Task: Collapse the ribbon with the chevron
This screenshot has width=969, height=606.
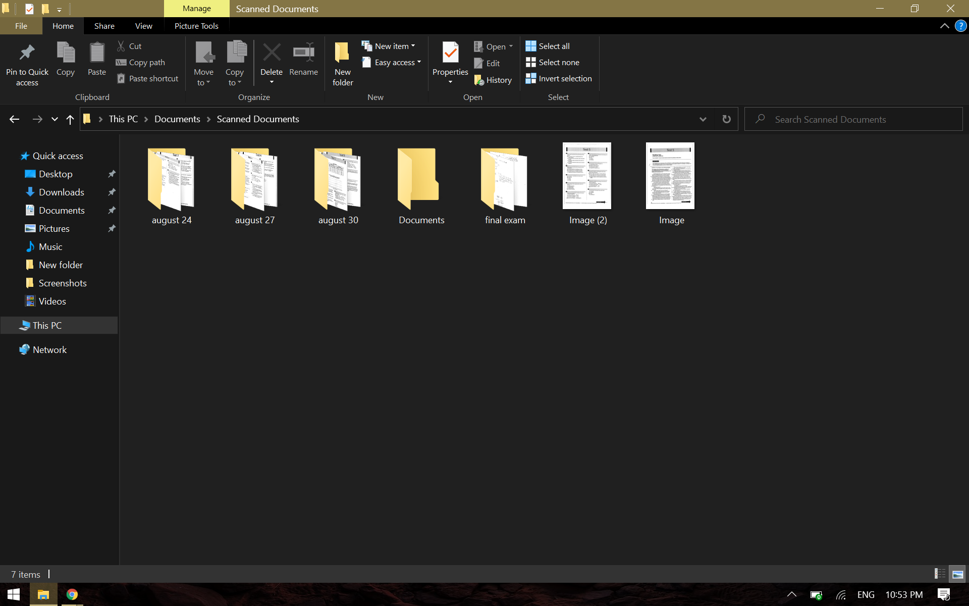Action: tap(944, 26)
